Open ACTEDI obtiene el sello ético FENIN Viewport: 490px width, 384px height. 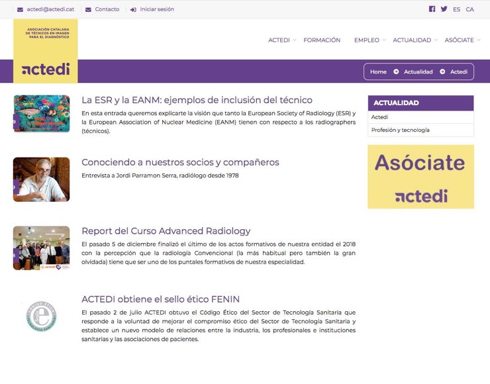[x=160, y=299]
